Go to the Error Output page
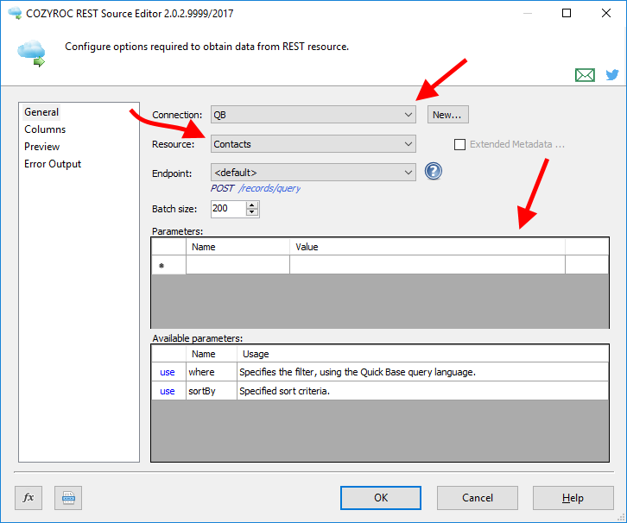Image resolution: width=627 pixels, height=523 pixels. [x=53, y=164]
